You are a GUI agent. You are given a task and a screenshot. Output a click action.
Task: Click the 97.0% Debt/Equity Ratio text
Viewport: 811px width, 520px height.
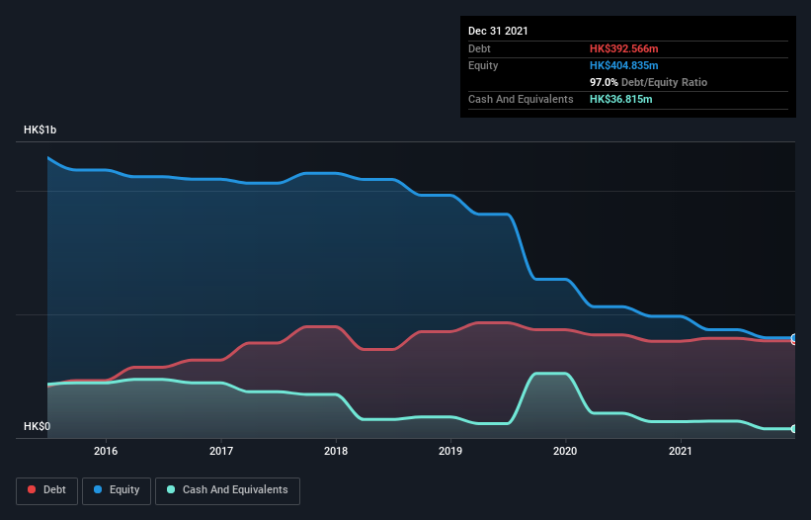(x=649, y=82)
